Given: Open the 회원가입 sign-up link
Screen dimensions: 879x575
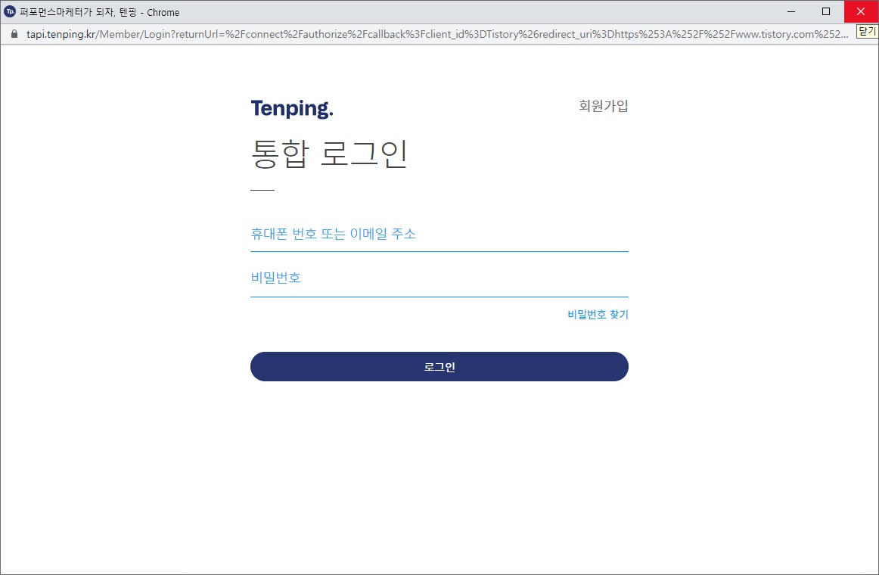Looking at the screenshot, I should (603, 106).
